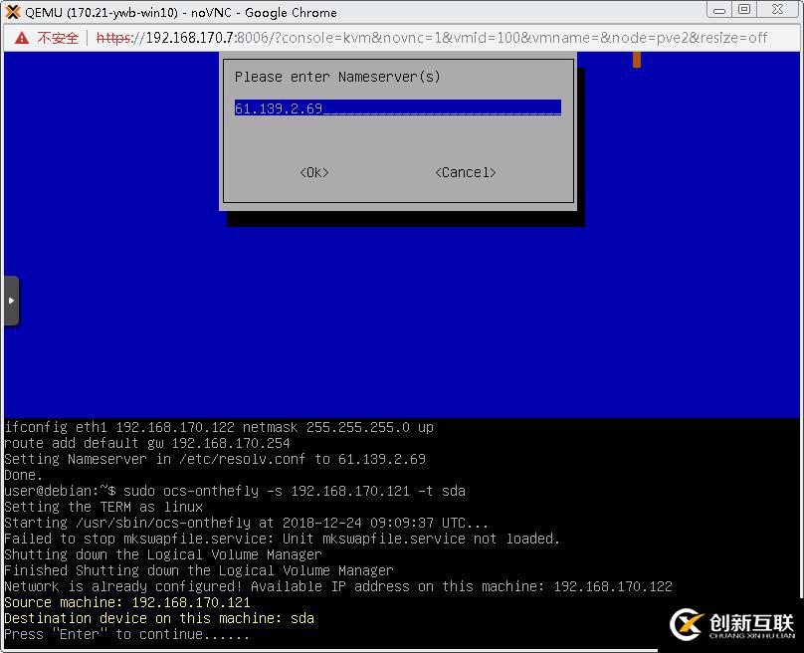The width and height of the screenshot is (804, 653).
Task: Click the 不安全 security badge
Action: [55, 37]
